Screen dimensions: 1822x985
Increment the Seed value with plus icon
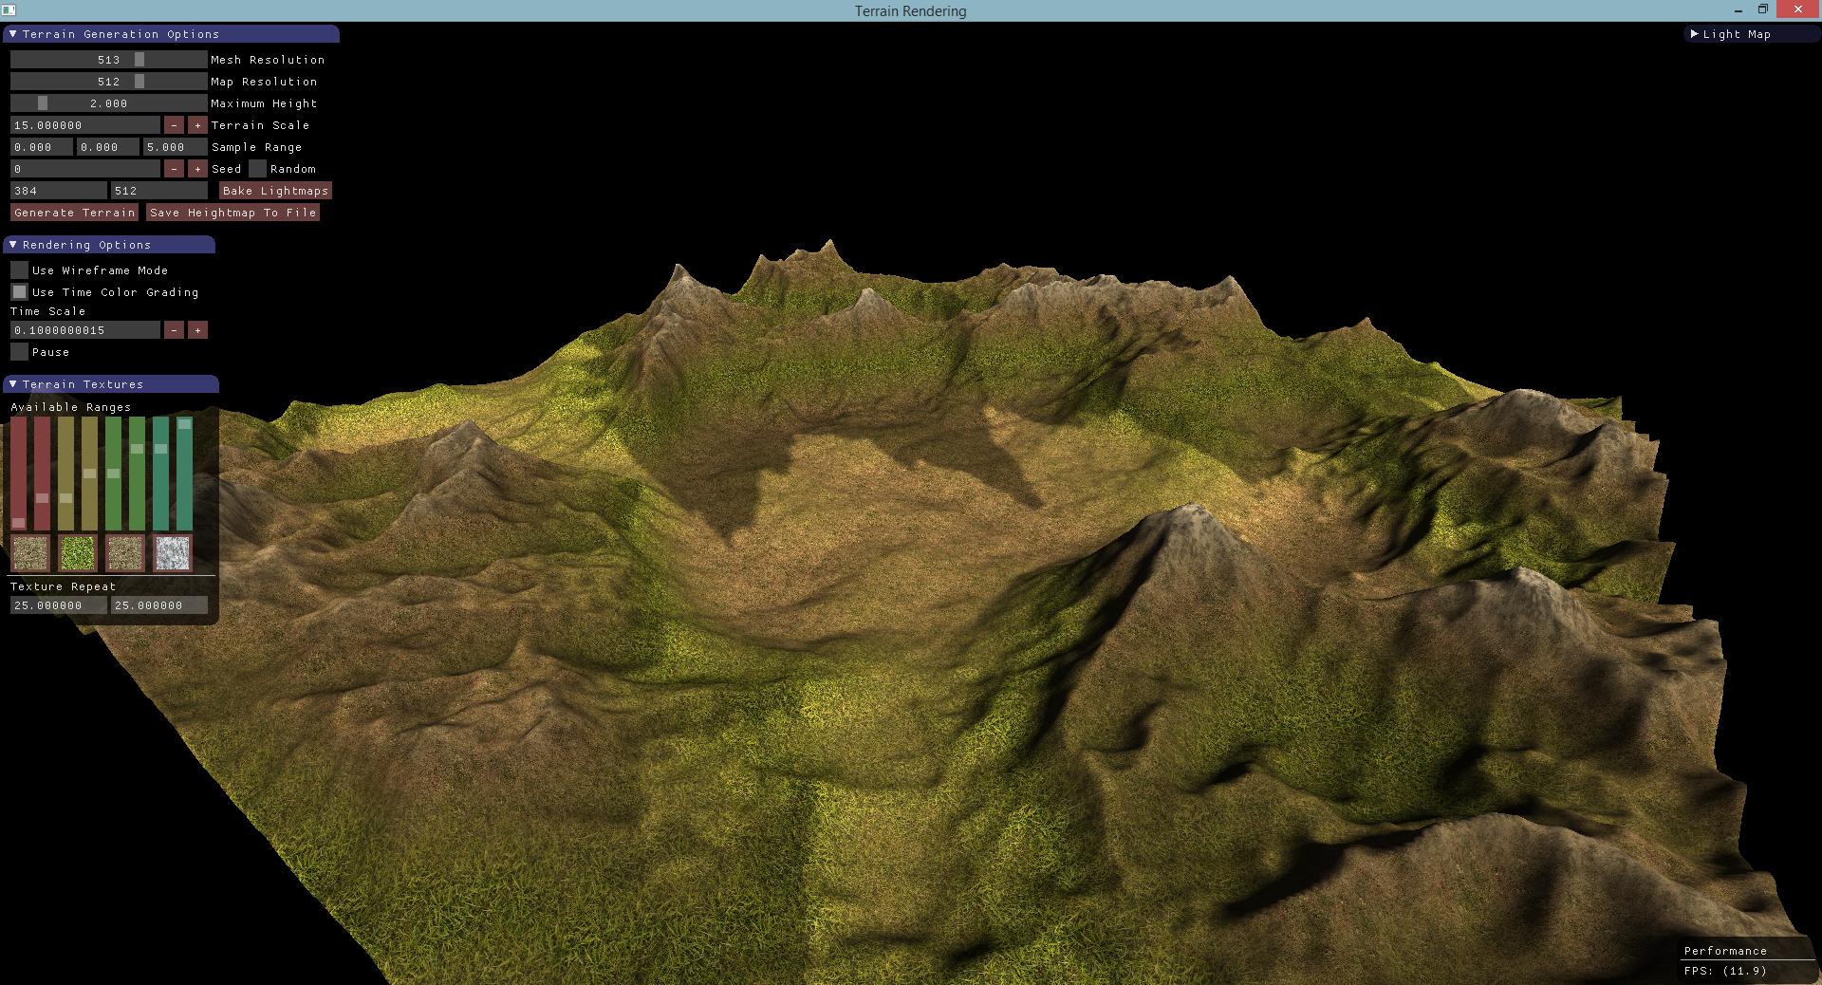point(196,168)
